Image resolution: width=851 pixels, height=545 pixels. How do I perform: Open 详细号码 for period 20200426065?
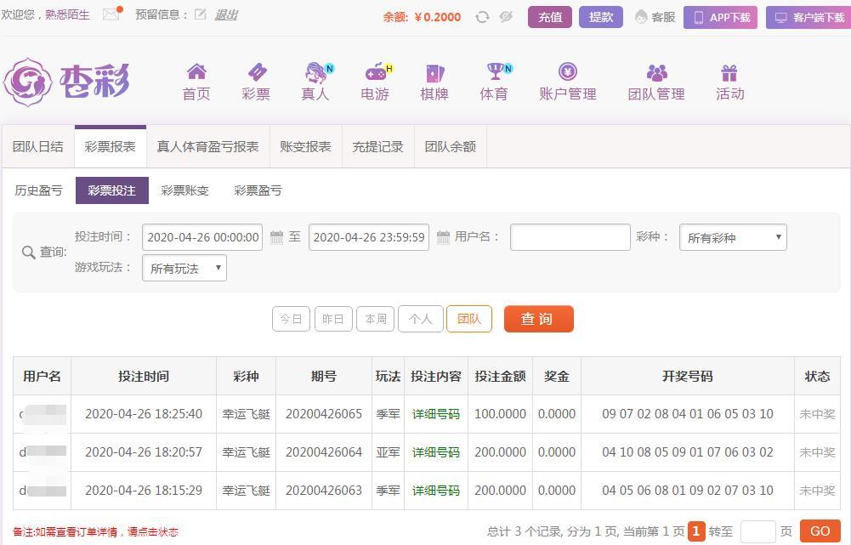(x=435, y=414)
